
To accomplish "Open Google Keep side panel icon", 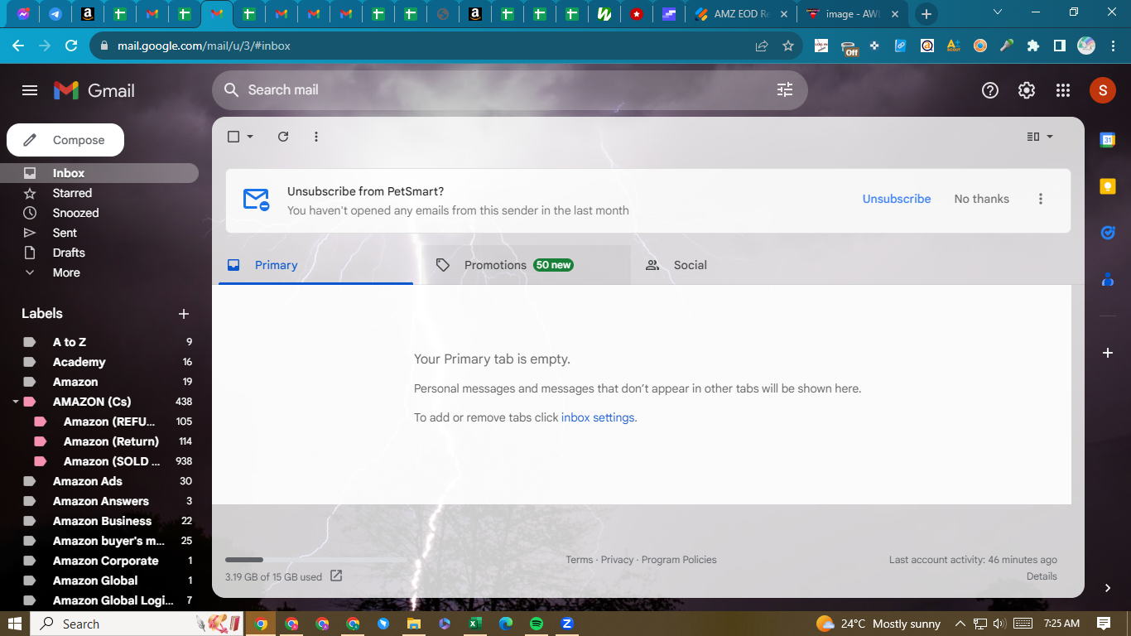I will [1108, 186].
